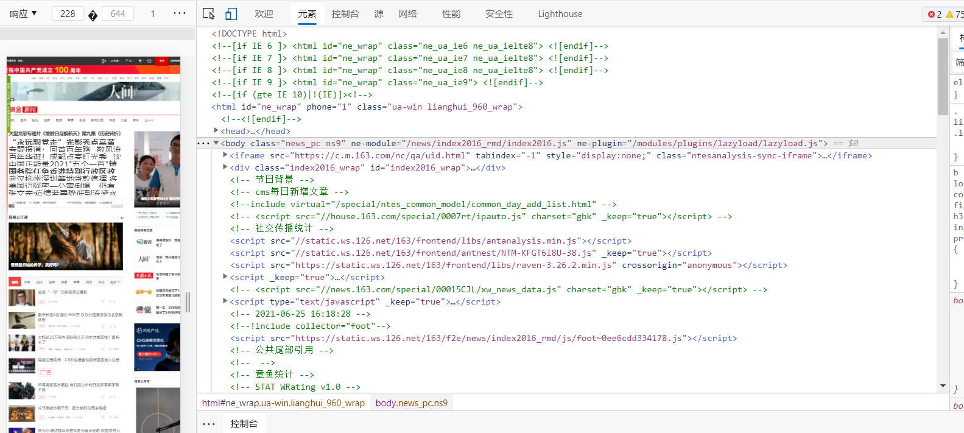Expand the ntesanalysis-sync-iframe iframe node
This screenshot has height=433, width=964.
pos(225,155)
